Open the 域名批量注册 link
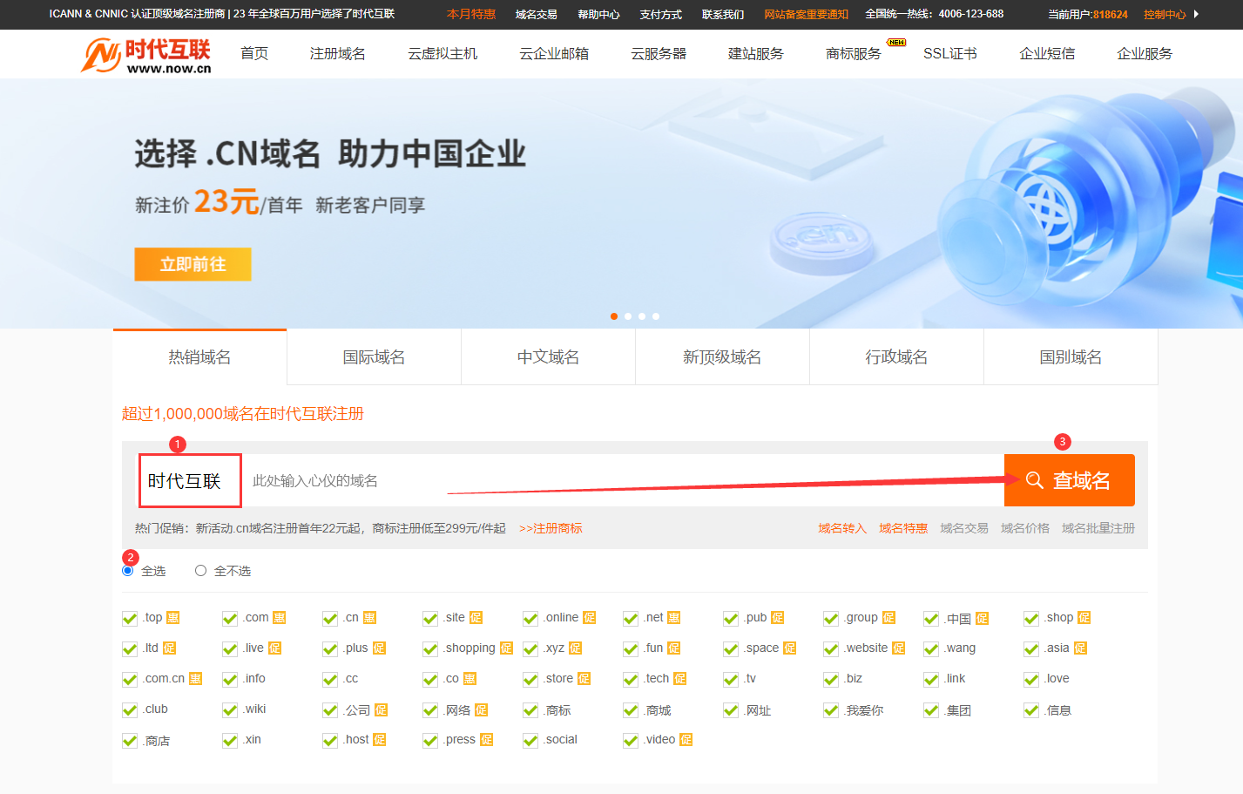This screenshot has height=794, width=1243. pos(1098,528)
